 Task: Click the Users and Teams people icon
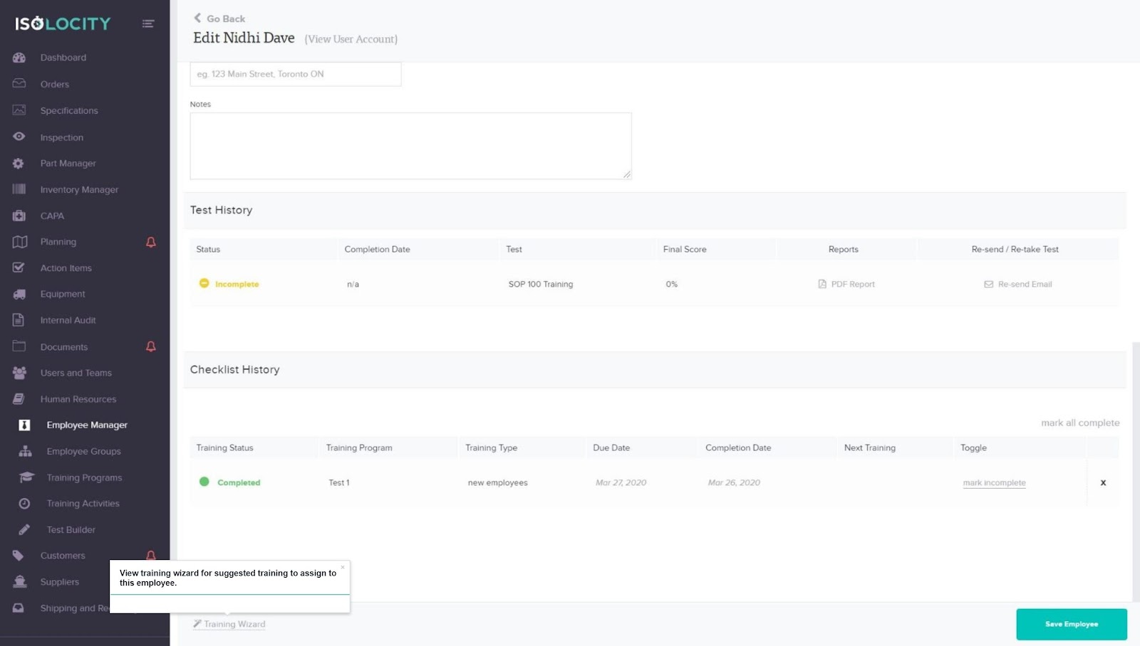pyautogui.click(x=19, y=373)
